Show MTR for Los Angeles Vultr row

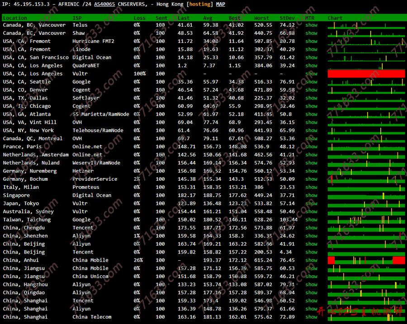tap(311, 74)
